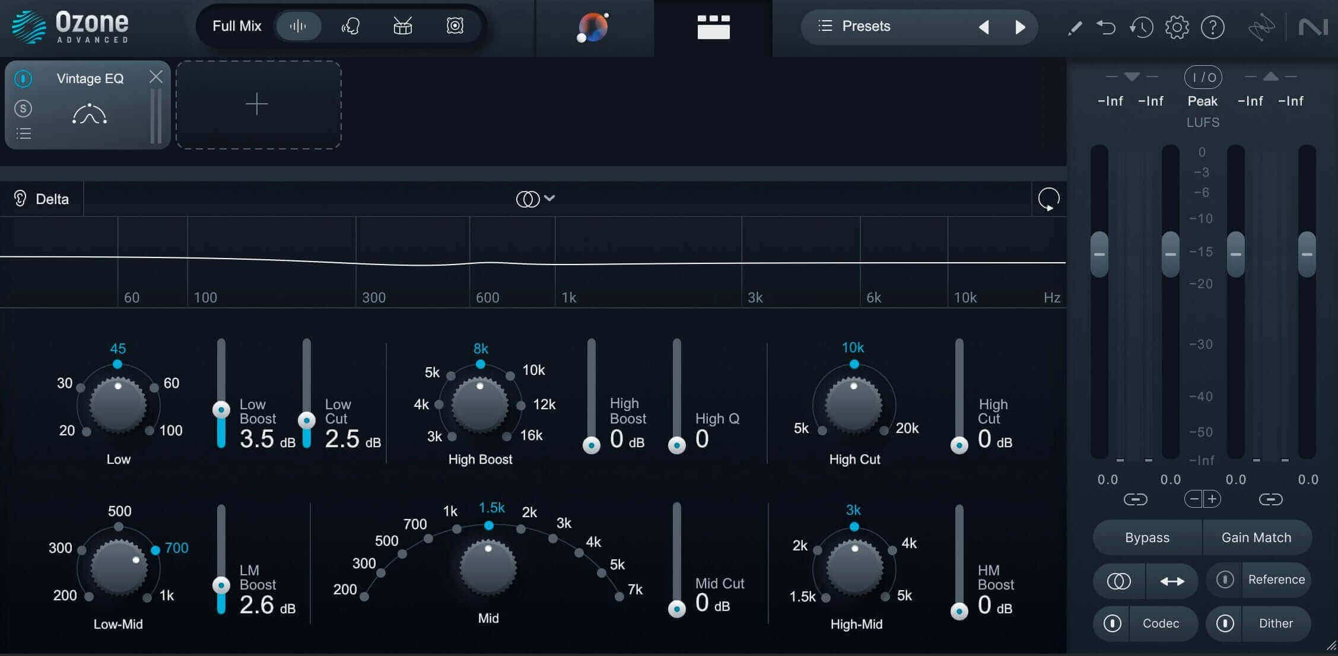Image resolution: width=1338 pixels, height=656 pixels.
Task: Click the reset module circular arrow icon
Action: [1049, 199]
